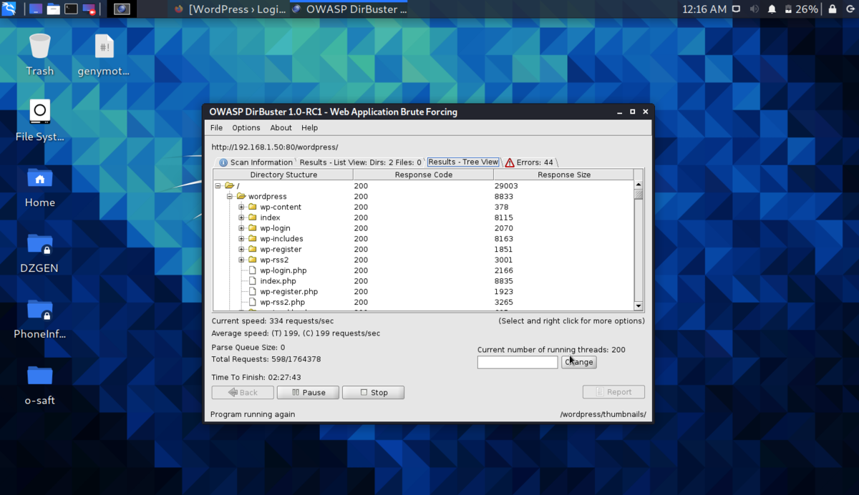The image size is (859, 495).
Task: Switch to the WordPress Login Firefox window
Action: click(x=229, y=9)
